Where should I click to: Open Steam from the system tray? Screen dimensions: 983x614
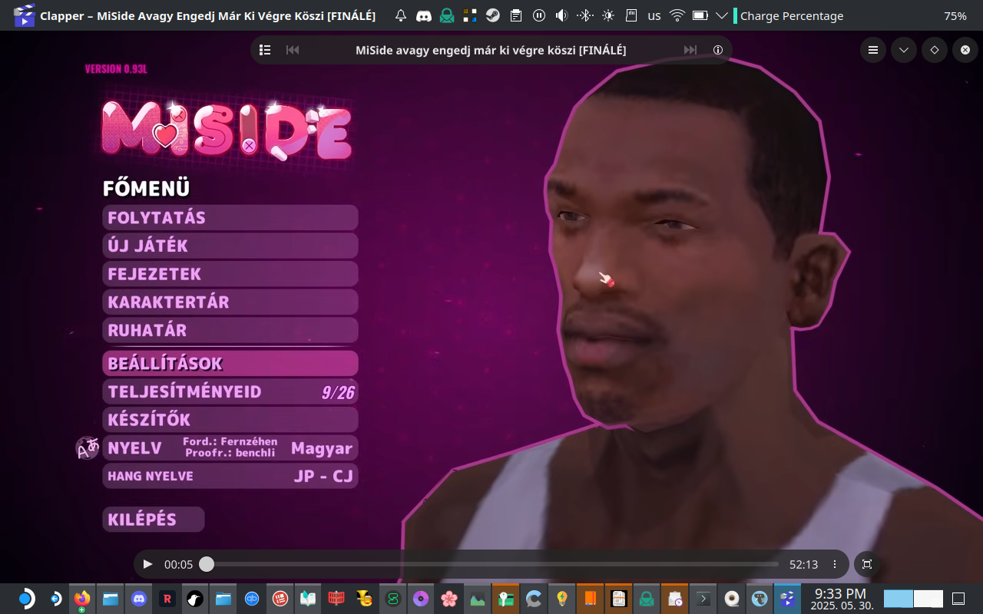[493, 15]
